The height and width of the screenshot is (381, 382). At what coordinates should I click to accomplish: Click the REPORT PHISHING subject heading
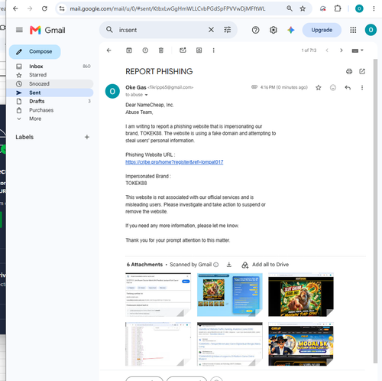tap(159, 71)
